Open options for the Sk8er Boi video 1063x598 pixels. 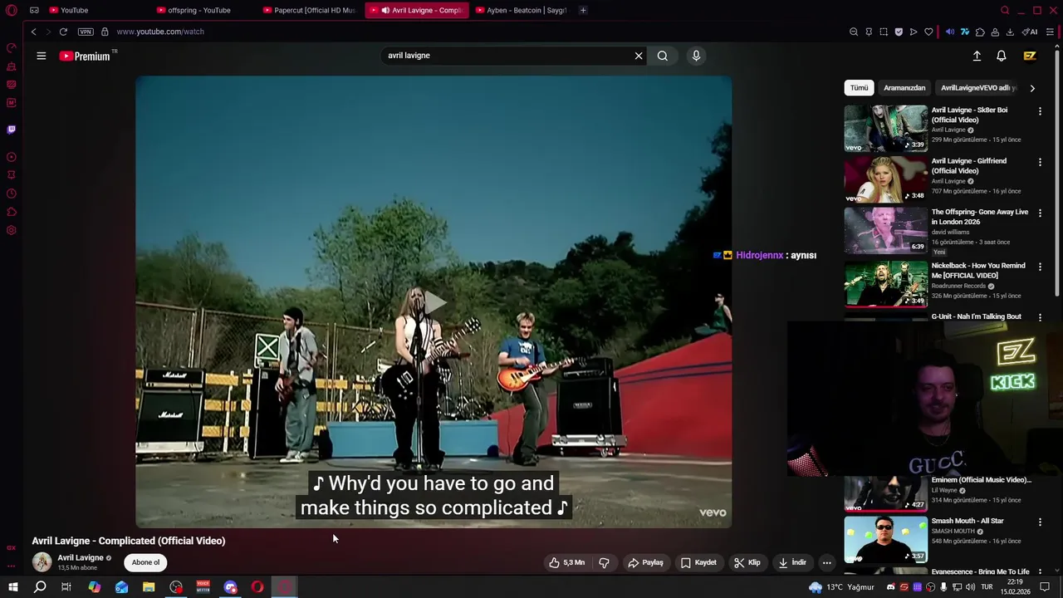coord(1040,110)
